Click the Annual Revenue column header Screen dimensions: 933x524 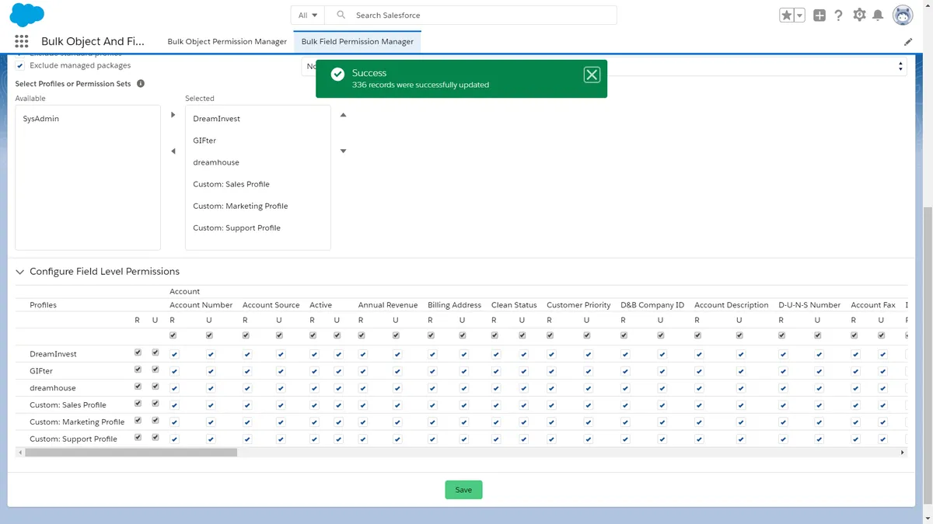click(388, 305)
